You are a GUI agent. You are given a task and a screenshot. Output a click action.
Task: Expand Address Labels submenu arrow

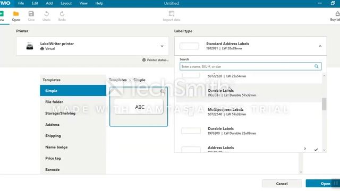pos(305,149)
